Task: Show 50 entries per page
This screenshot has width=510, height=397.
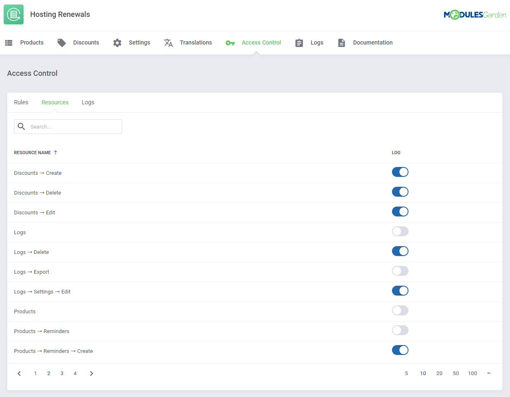Action: tap(456, 374)
